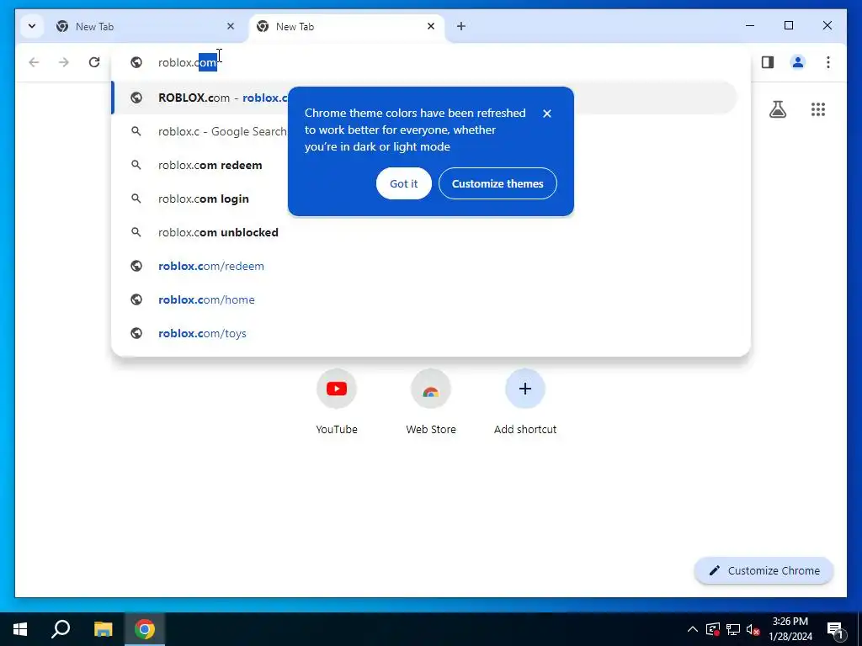This screenshot has height=646, width=862.
Task: Switch to the first New Tab
Action: 145,26
